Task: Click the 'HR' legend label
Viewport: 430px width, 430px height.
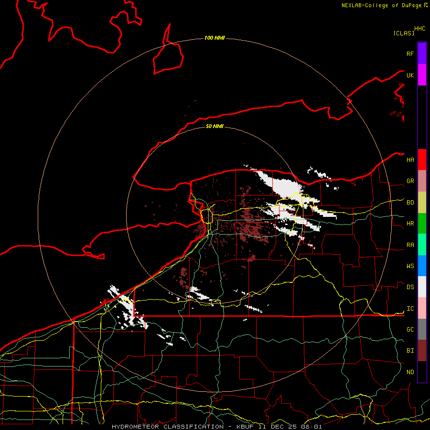Action: 410,224
